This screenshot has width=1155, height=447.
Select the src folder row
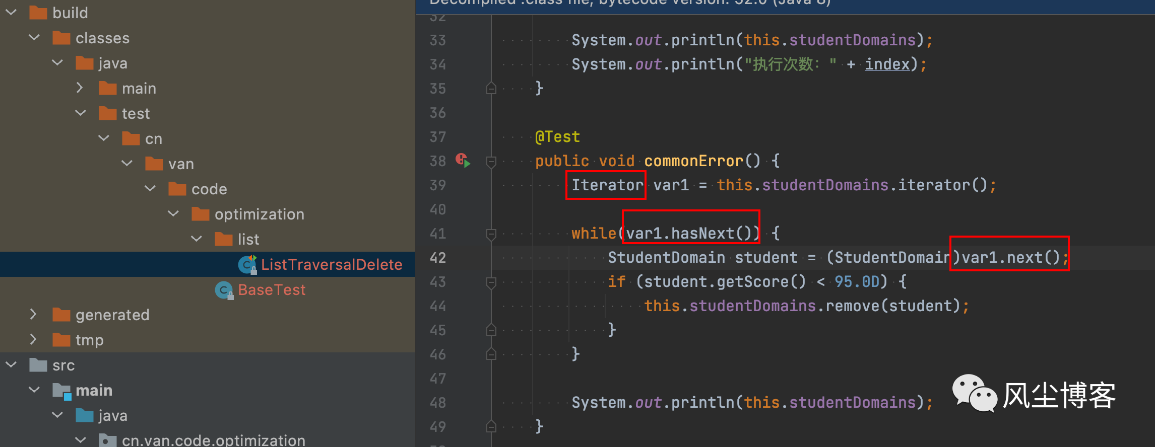tap(208, 365)
